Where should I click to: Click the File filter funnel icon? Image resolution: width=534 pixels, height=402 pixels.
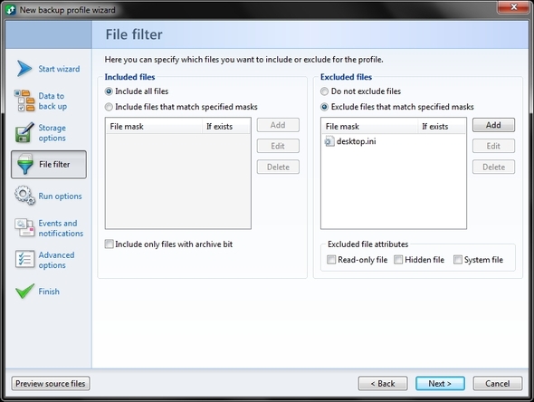(x=24, y=164)
